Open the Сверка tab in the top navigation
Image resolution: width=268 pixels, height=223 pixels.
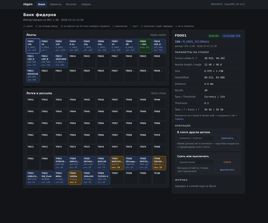coord(86,4)
